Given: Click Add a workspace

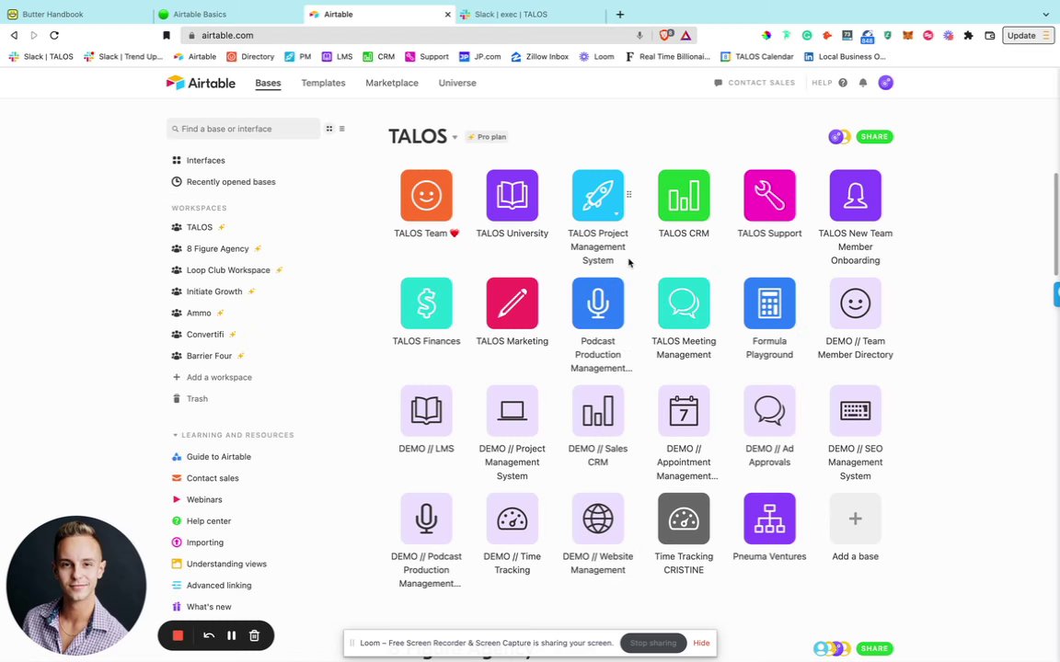Looking at the screenshot, I should pos(212,377).
